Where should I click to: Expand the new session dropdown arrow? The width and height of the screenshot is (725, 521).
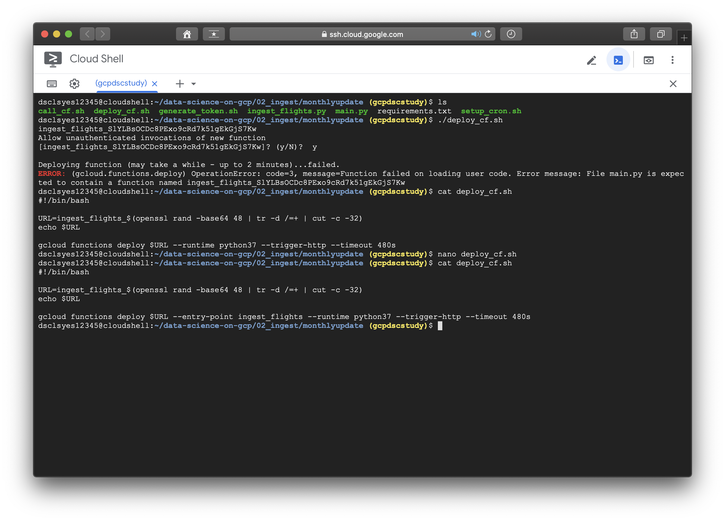[193, 84]
